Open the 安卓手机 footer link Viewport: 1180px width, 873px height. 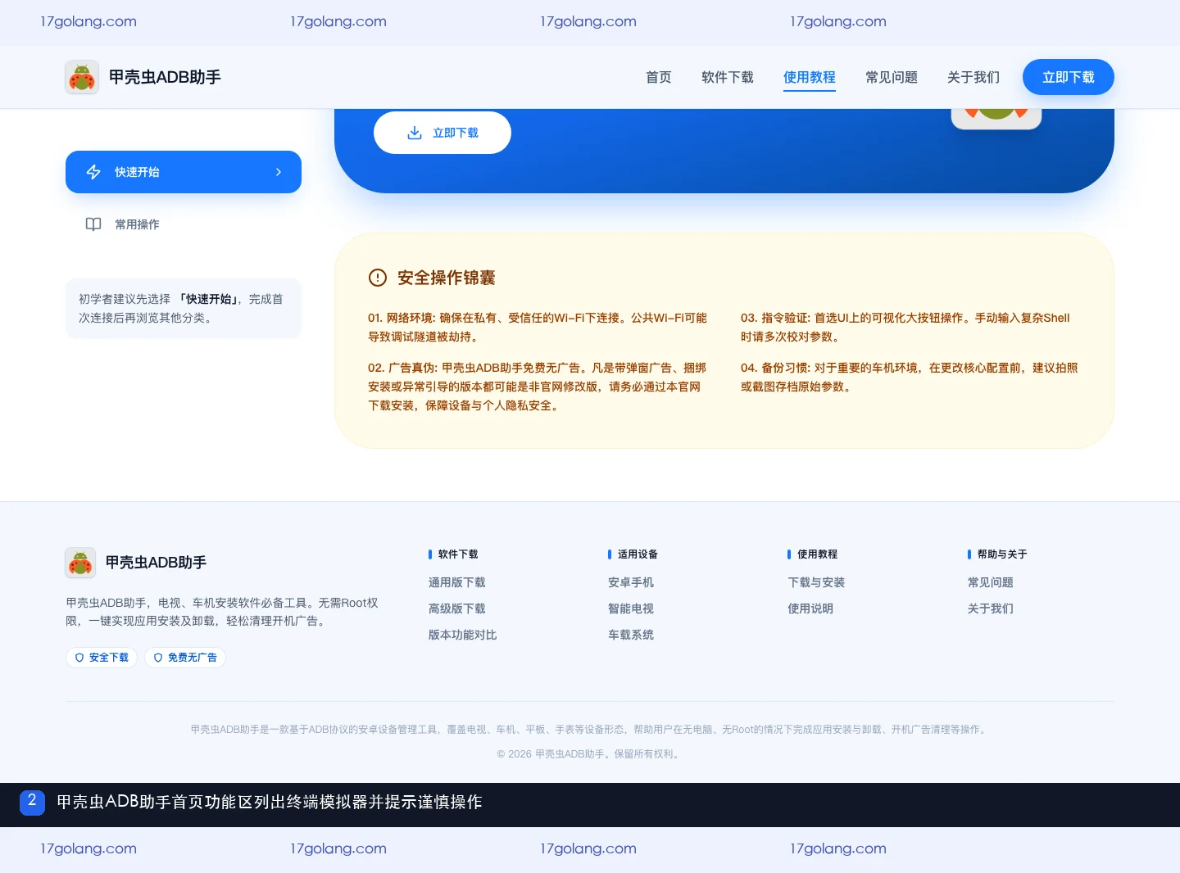point(631,582)
